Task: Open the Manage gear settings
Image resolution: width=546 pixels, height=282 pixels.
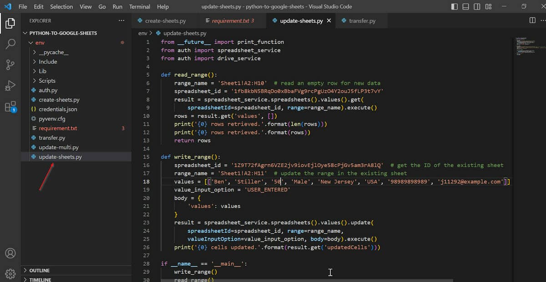Action: tap(10, 274)
